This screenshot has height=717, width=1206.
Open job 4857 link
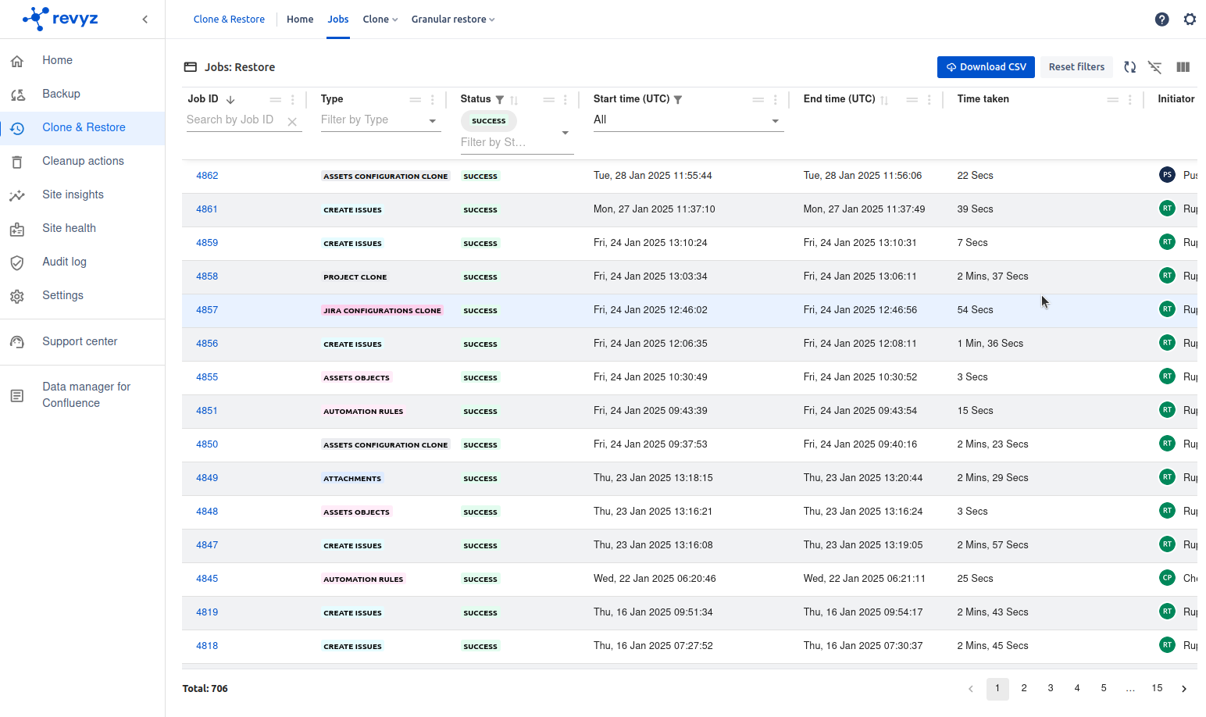tap(207, 310)
